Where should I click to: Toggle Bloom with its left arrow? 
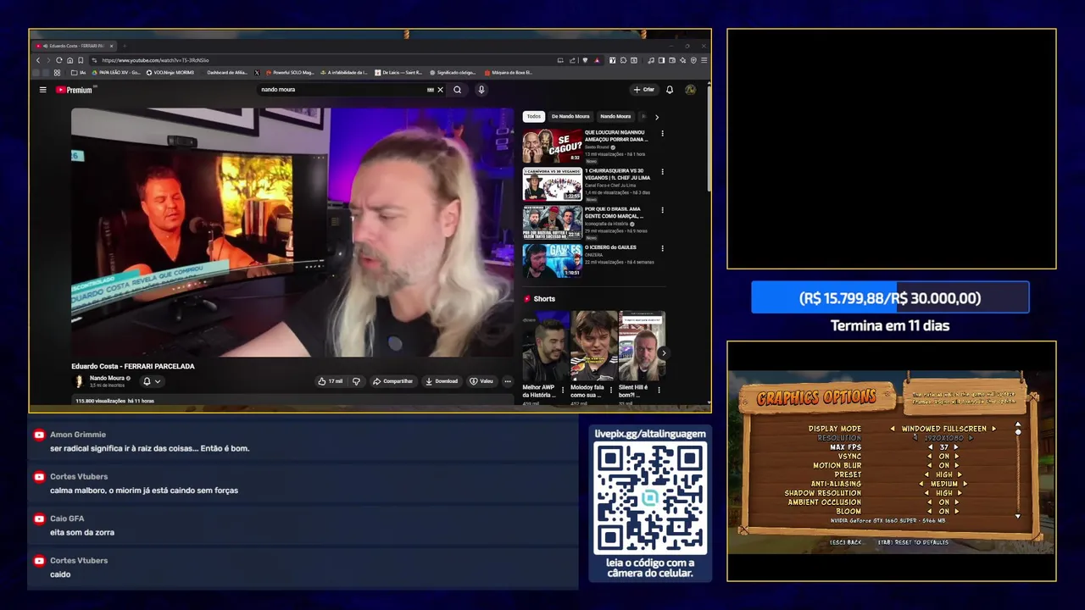point(929,512)
